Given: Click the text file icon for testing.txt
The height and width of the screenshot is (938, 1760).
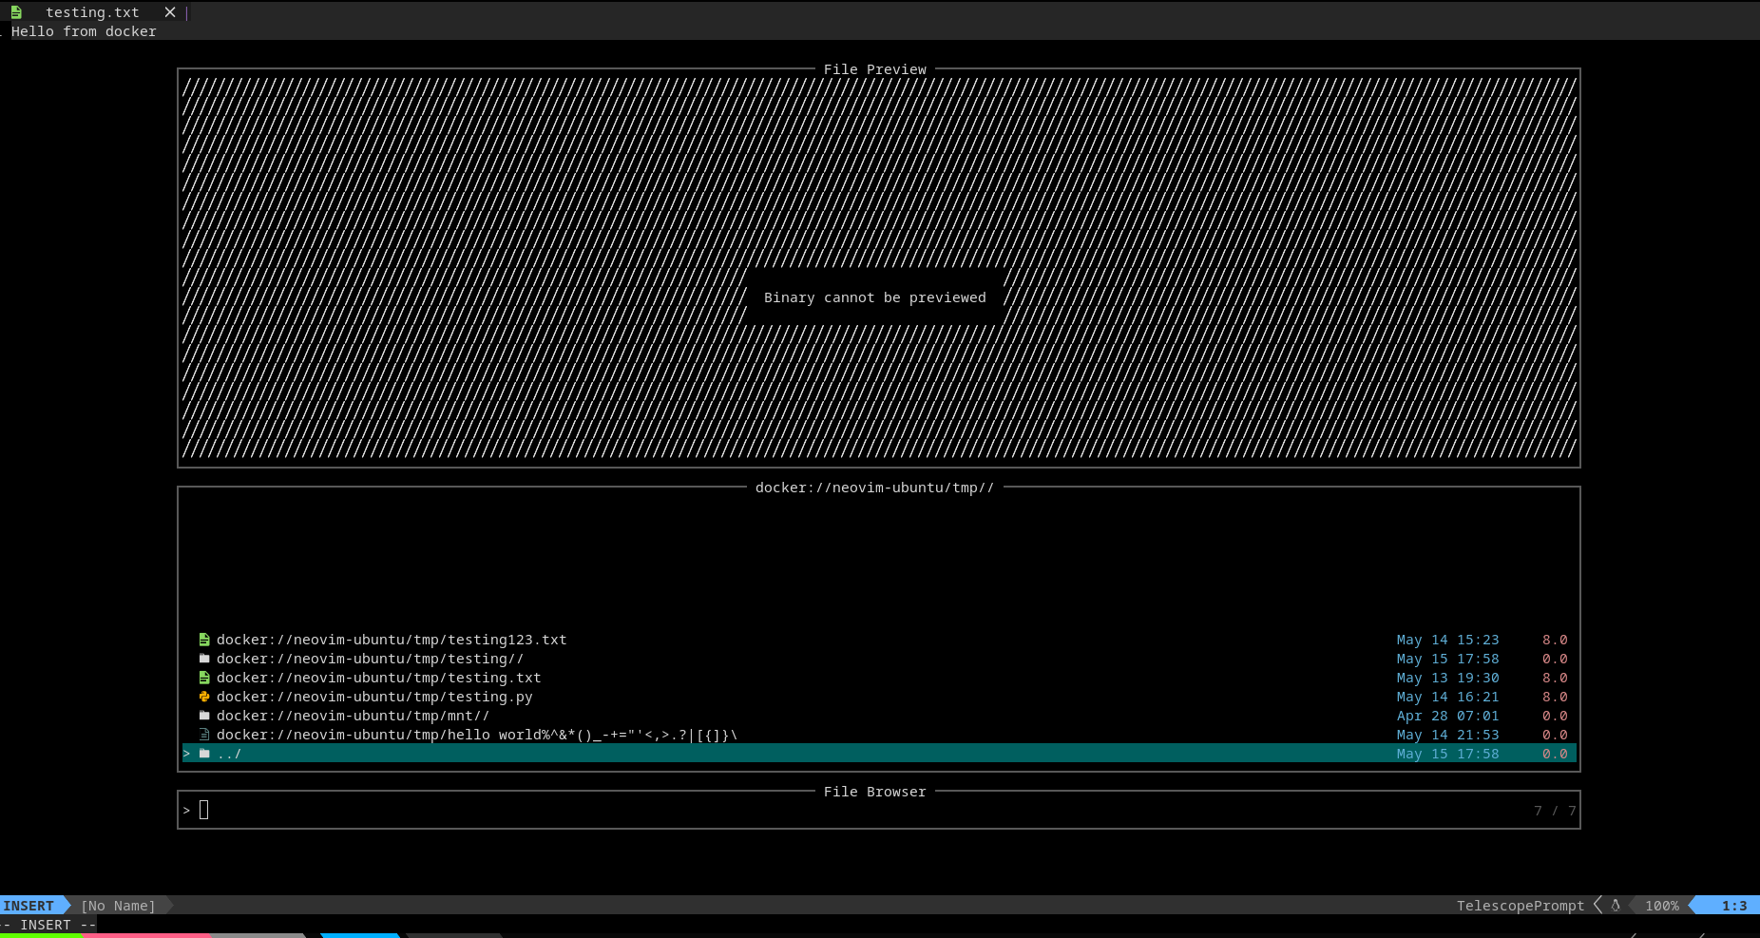Looking at the screenshot, I should [x=205, y=678].
